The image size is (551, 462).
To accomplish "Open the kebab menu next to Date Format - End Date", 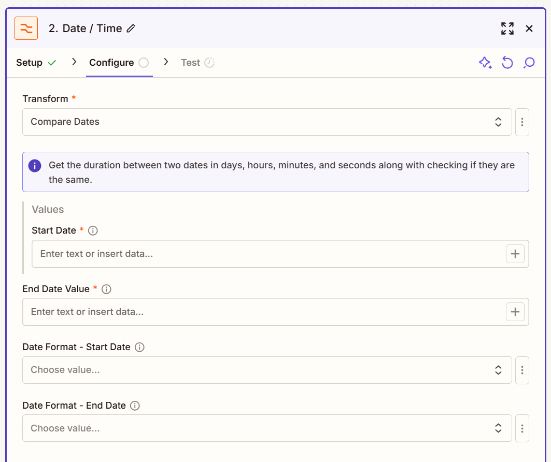I will 522,428.
